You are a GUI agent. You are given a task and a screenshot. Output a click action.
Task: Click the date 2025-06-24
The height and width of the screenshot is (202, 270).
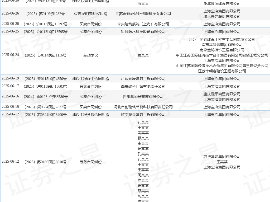tap(10, 55)
